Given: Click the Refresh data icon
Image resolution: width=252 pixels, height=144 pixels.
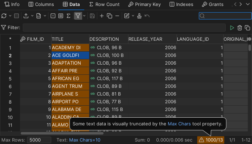Looking at the screenshot, I should tap(4, 16).
